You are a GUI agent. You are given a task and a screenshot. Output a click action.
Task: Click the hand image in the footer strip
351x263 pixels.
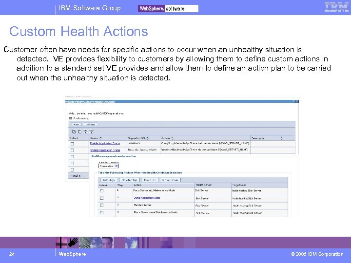pos(73,243)
